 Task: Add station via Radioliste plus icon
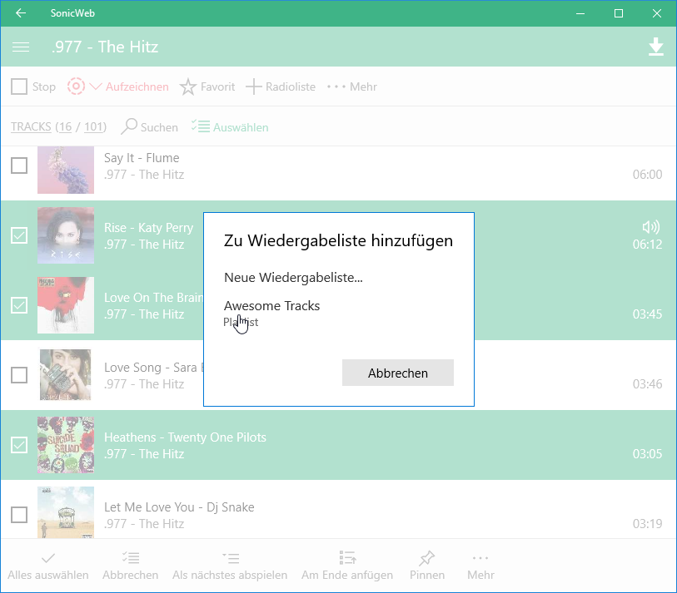click(253, 86)
